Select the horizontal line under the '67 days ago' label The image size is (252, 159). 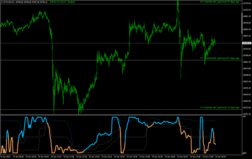pos(121,60)
